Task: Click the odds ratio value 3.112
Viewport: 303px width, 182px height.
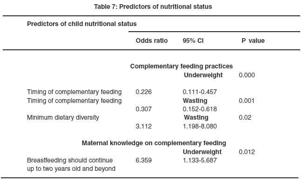Action: (x=143, y=126)
